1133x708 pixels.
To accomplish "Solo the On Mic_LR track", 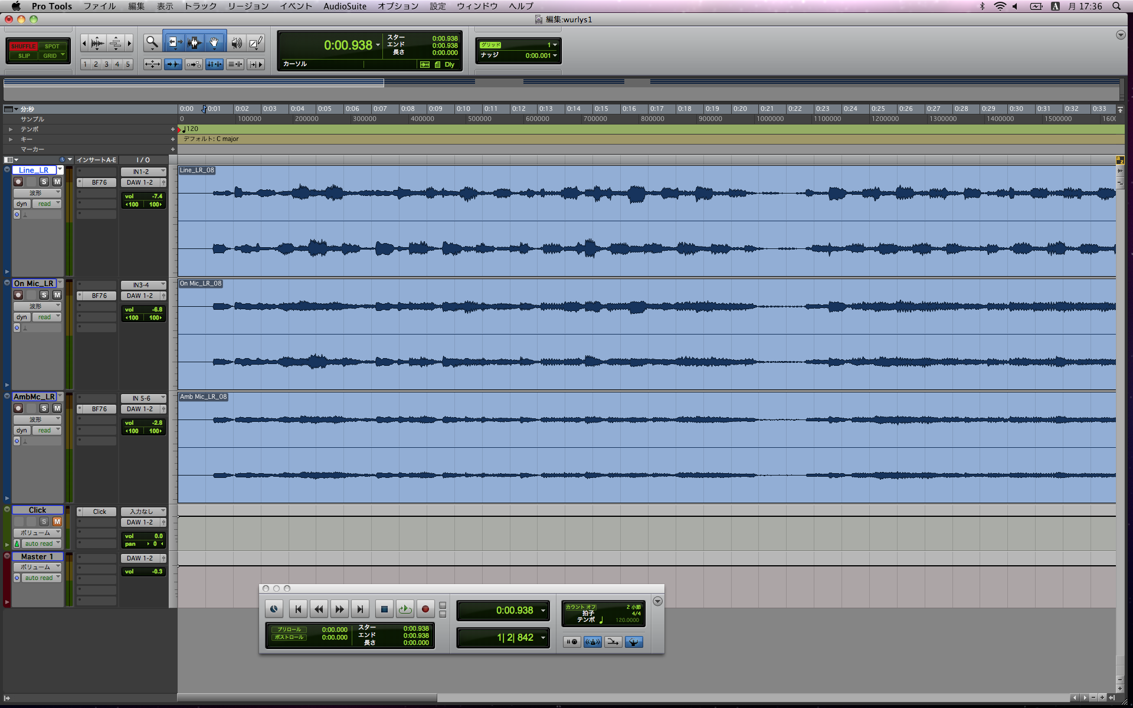I will (44, 295).
